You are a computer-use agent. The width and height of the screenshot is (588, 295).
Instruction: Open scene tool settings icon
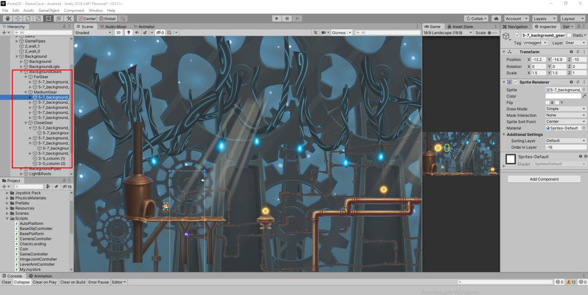coord(316,33)
